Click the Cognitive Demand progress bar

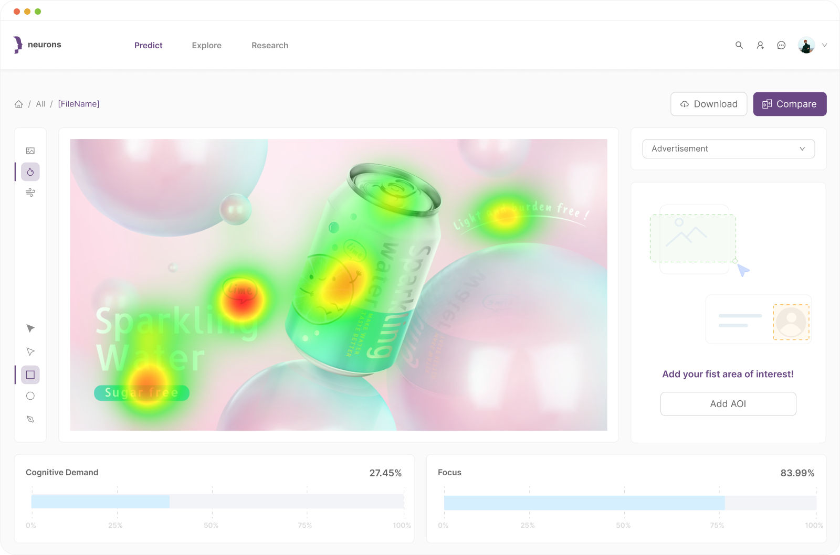217,501
